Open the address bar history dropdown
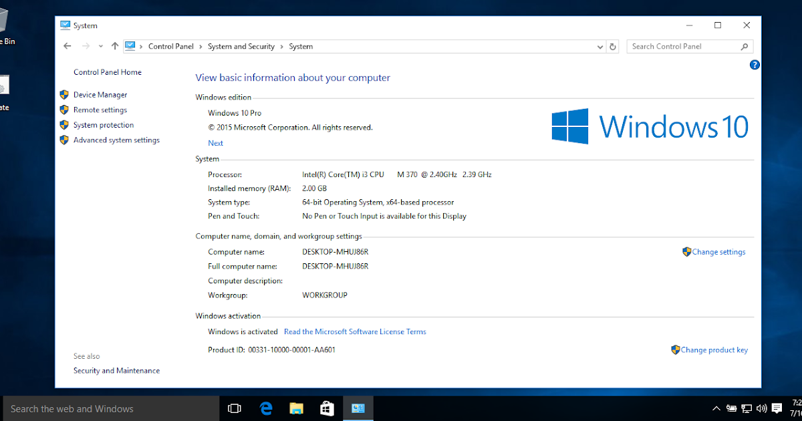This screenshot has width=802, height=421. 599,47
